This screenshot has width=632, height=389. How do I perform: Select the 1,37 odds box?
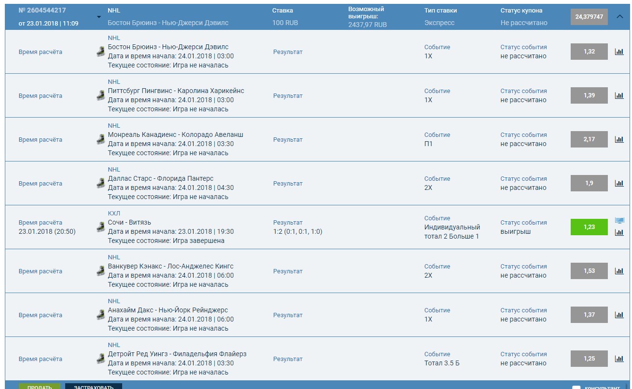click(589, 315)
